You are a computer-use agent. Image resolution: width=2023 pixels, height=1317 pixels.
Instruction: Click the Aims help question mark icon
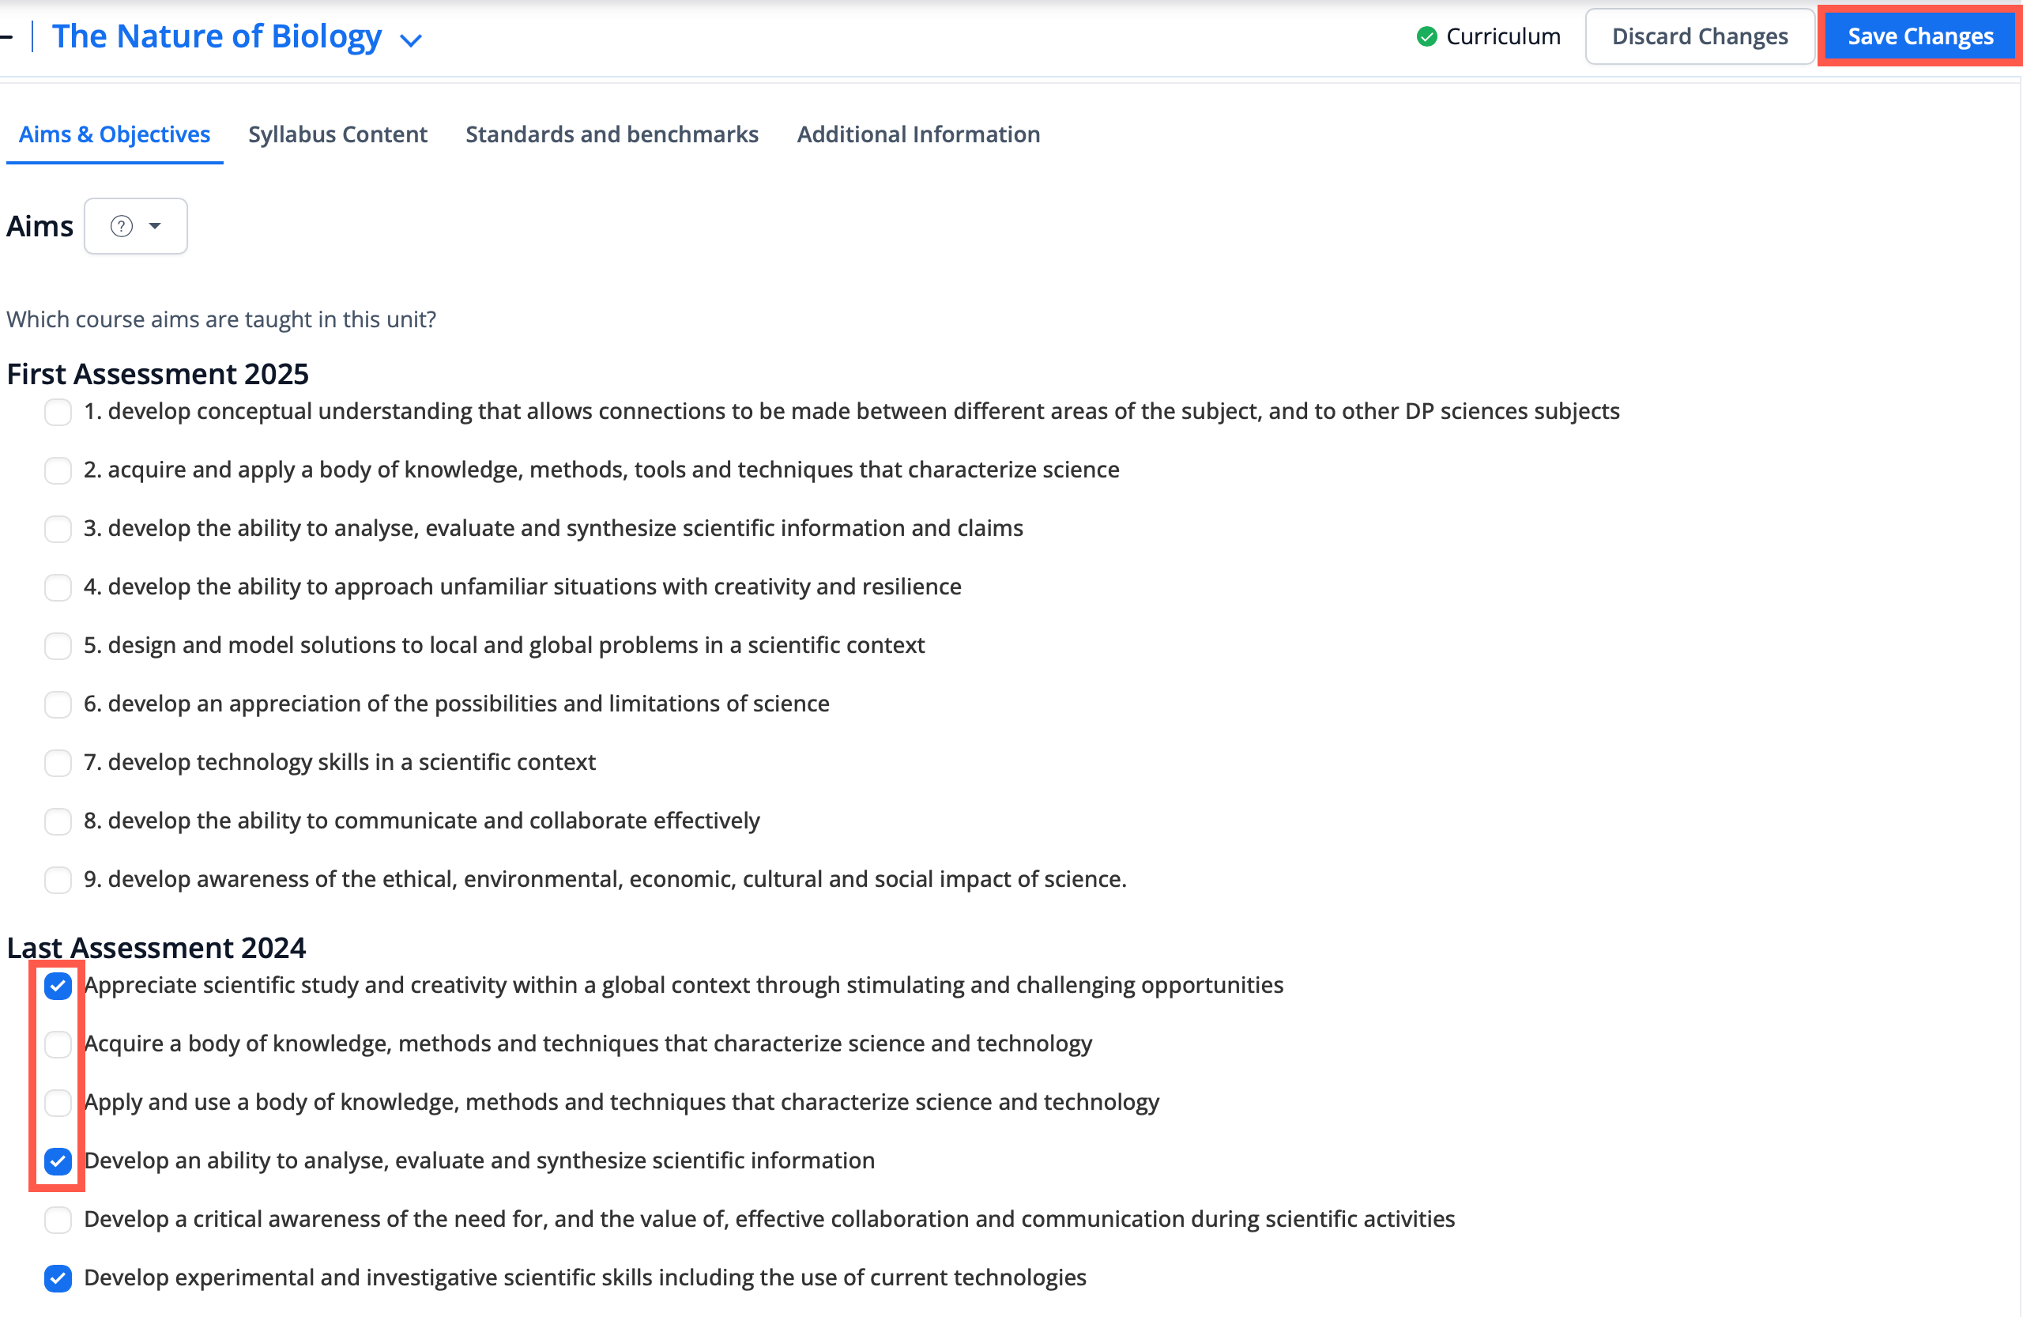122,226
